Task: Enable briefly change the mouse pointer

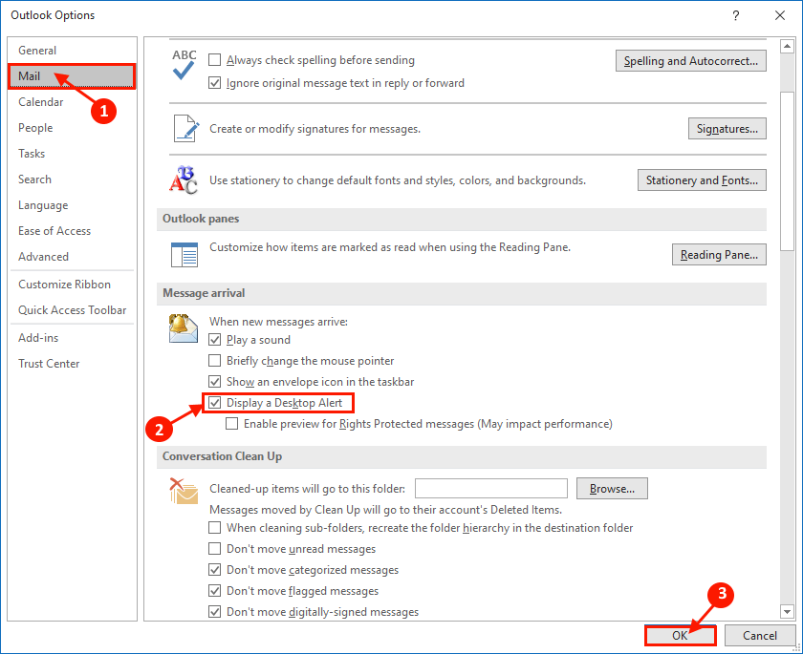Action: coord(214,360)
